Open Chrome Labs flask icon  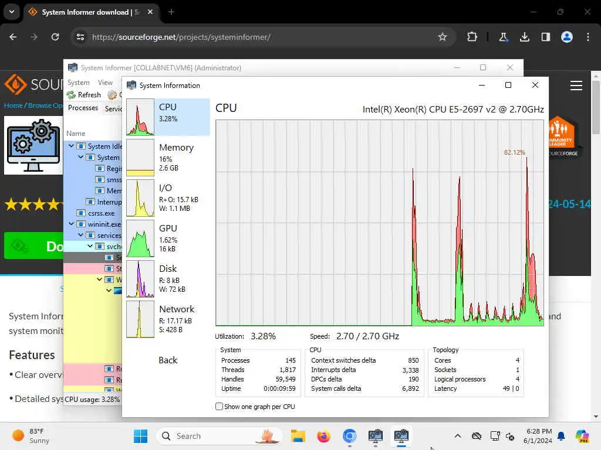[503, 37]
